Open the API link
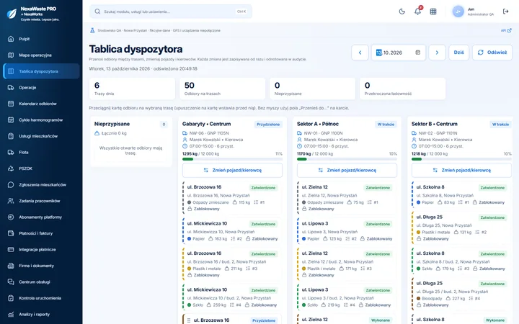 pyautogui.click(x=506, y=30)
